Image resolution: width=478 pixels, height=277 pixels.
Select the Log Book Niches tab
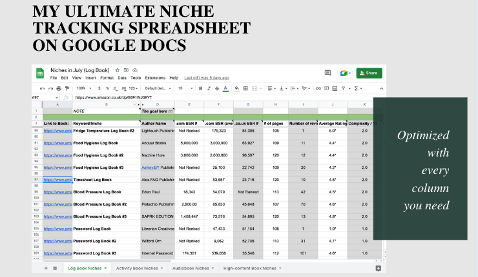click(x=87, y=268)
